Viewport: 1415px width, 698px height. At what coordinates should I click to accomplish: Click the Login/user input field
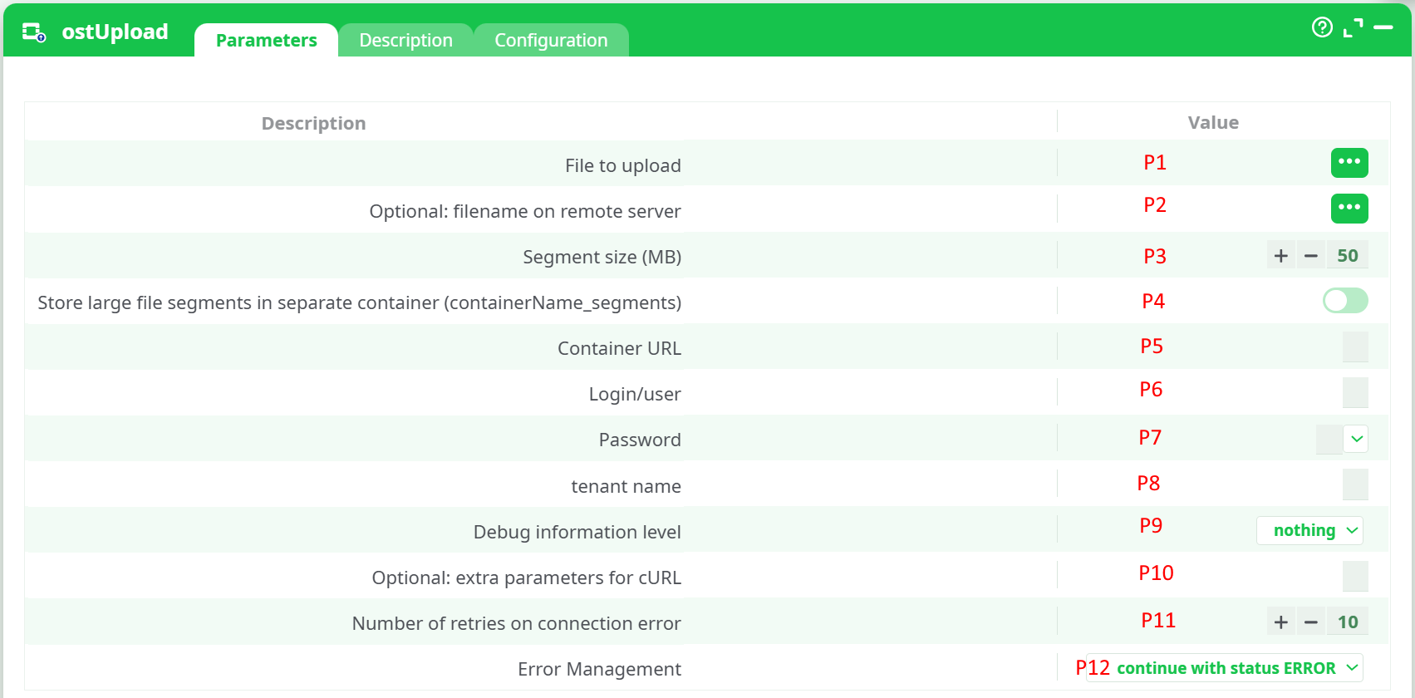pyautogui.click(x=1355, y=393)
